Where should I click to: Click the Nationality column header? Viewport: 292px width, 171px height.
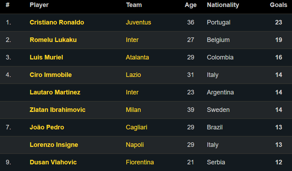click(x=223, y=5)
